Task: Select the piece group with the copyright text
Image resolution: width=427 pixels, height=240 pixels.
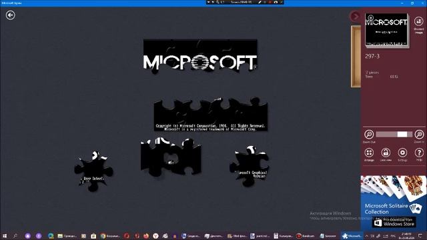Action: (211, 115)
